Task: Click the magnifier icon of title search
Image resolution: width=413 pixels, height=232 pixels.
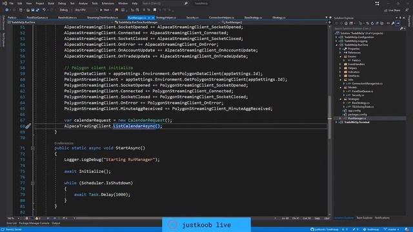Action: click(x=186, y=3)
